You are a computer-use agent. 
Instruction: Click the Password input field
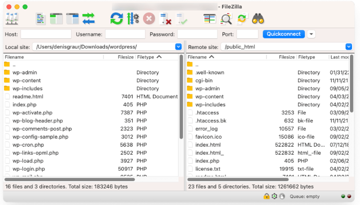click(x=197, y=34)
